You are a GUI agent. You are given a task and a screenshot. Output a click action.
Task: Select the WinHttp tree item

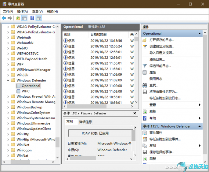coord(23,134)
